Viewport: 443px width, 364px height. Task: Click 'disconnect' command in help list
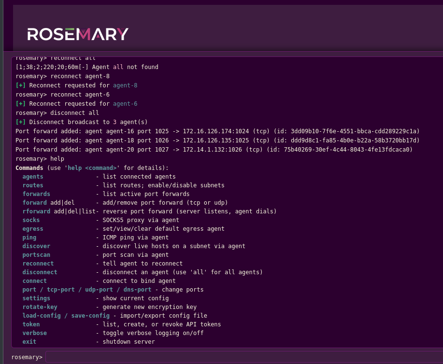pos(40,272)
